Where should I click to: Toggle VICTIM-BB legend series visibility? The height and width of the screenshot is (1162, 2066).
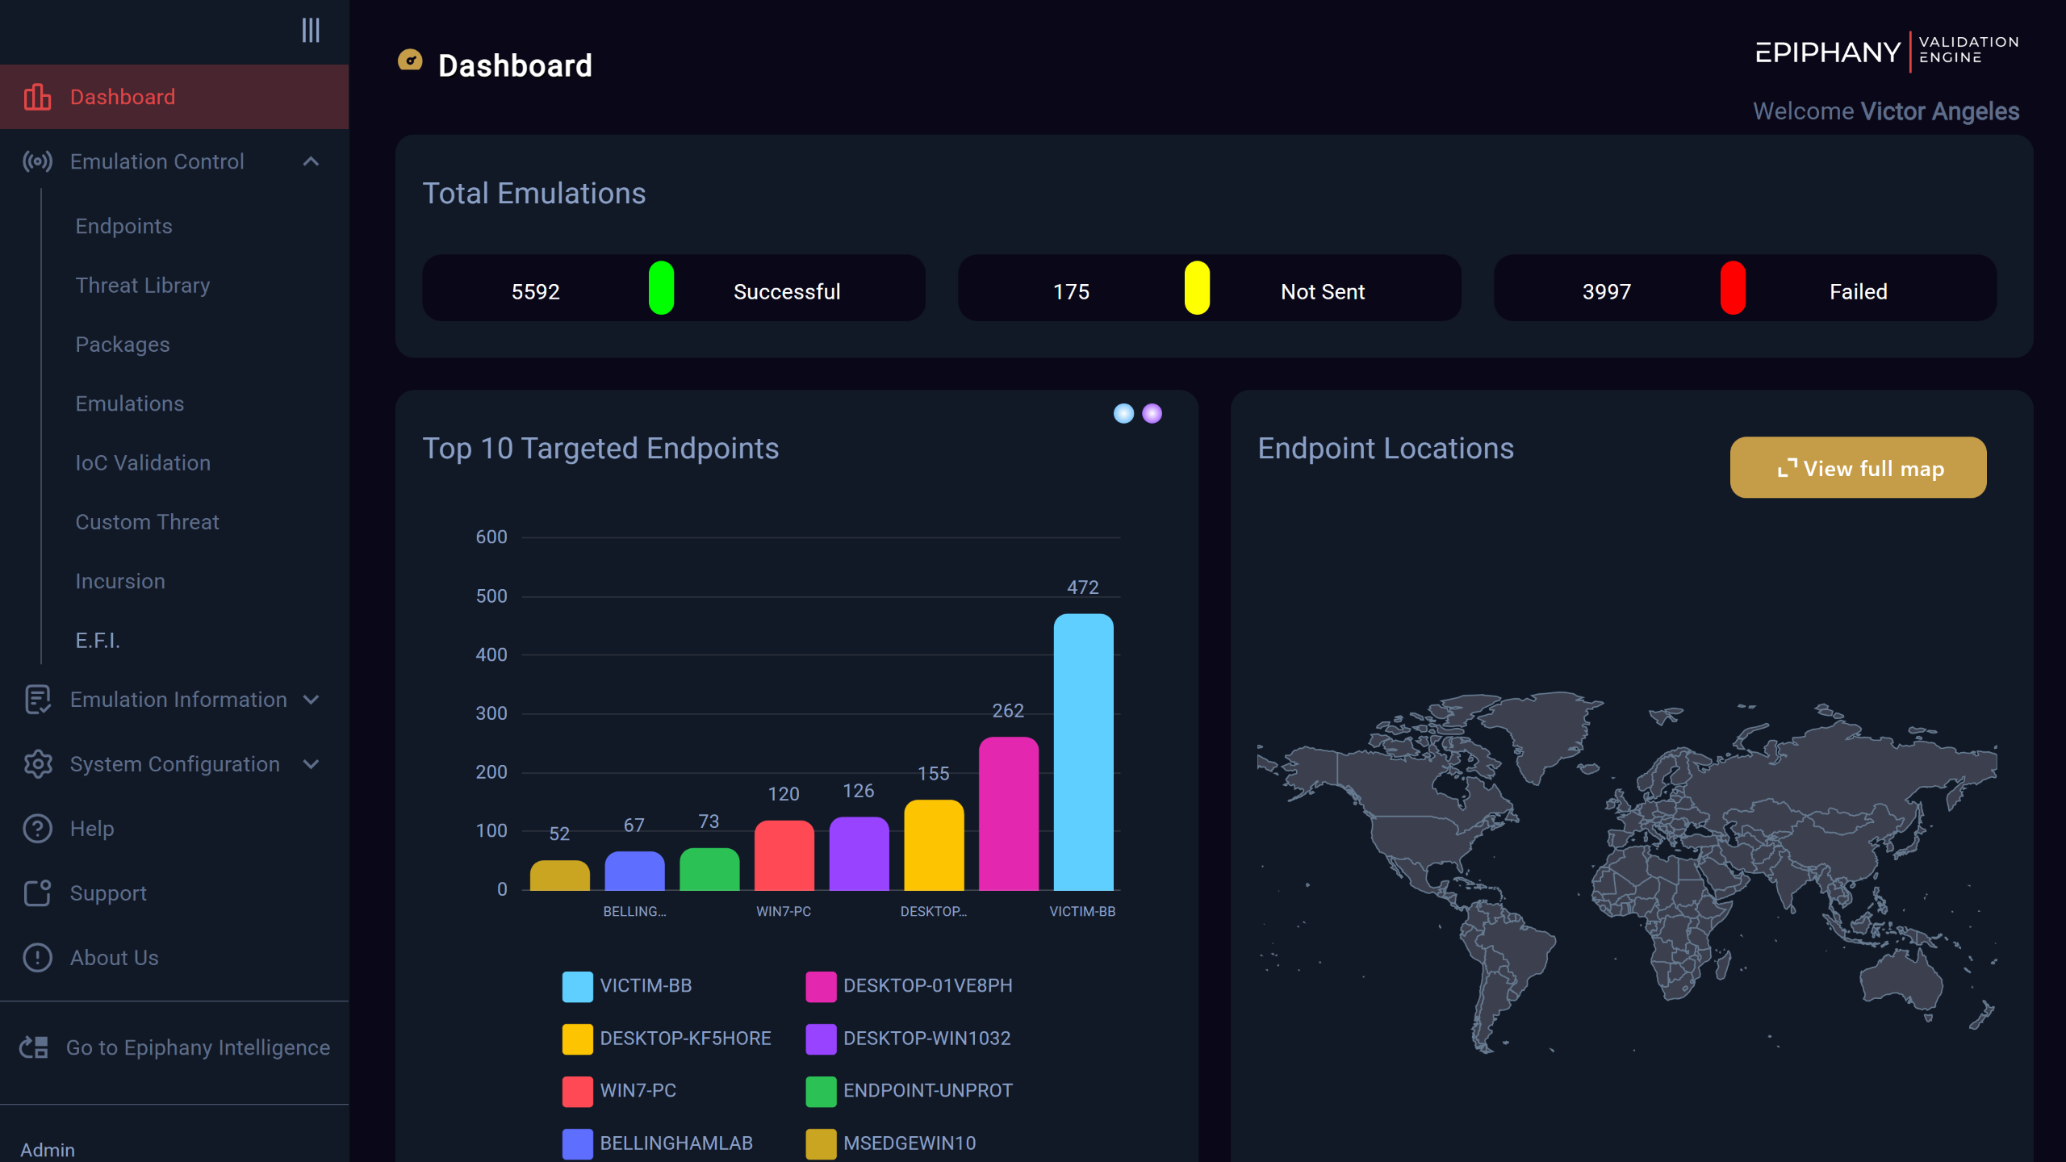click(x=628, y=986)
